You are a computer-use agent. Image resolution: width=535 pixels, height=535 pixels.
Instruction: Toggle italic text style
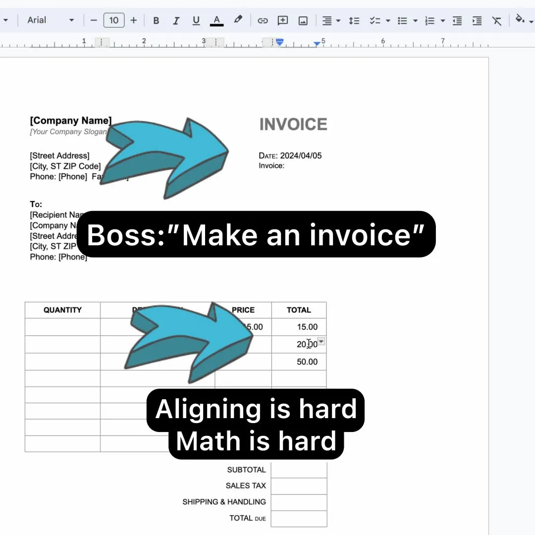click(176, 20)
